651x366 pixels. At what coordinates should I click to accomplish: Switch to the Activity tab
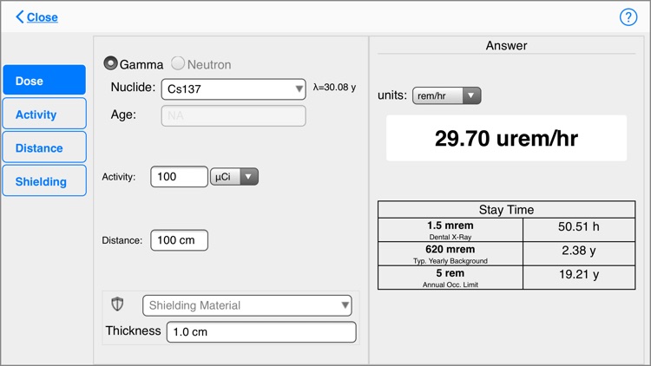coord(44,114)
